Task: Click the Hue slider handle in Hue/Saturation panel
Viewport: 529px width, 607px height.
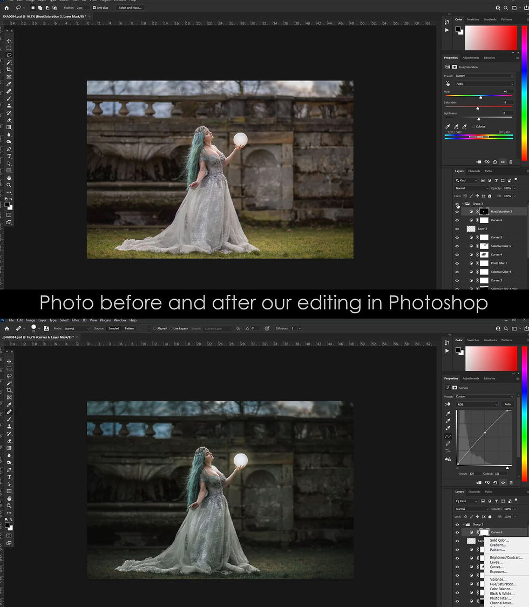Action: point(480,98)
